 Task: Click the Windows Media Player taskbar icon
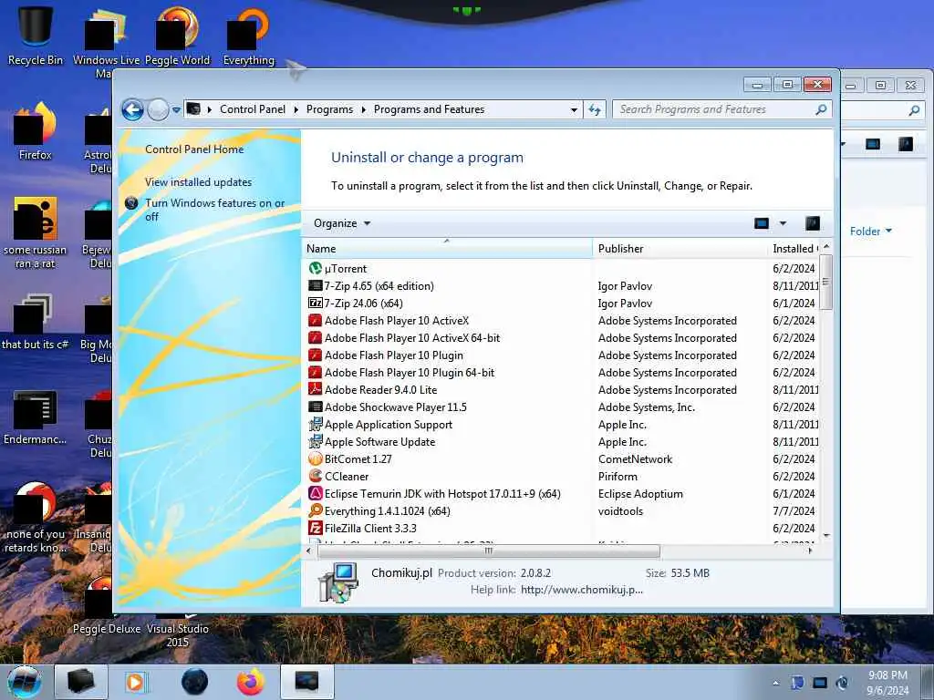pos(135,682)
